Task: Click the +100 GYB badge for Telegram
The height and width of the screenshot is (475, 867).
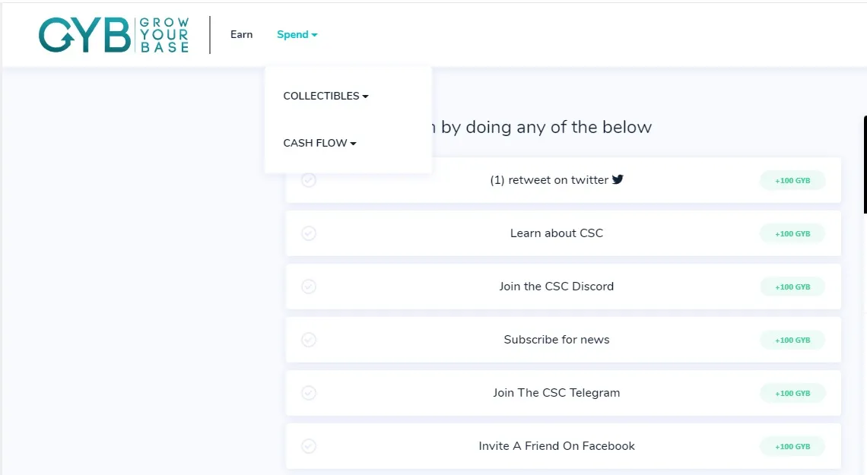Action: [x=792, y=393]
